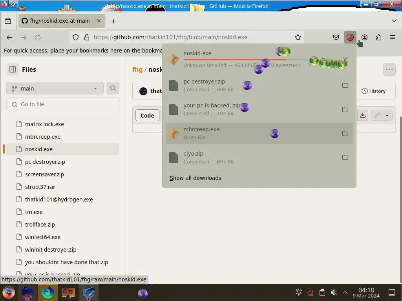The width and height of the screenshot is (402, 301).
Task: Open the commit History link
Action: pos(374,91)
